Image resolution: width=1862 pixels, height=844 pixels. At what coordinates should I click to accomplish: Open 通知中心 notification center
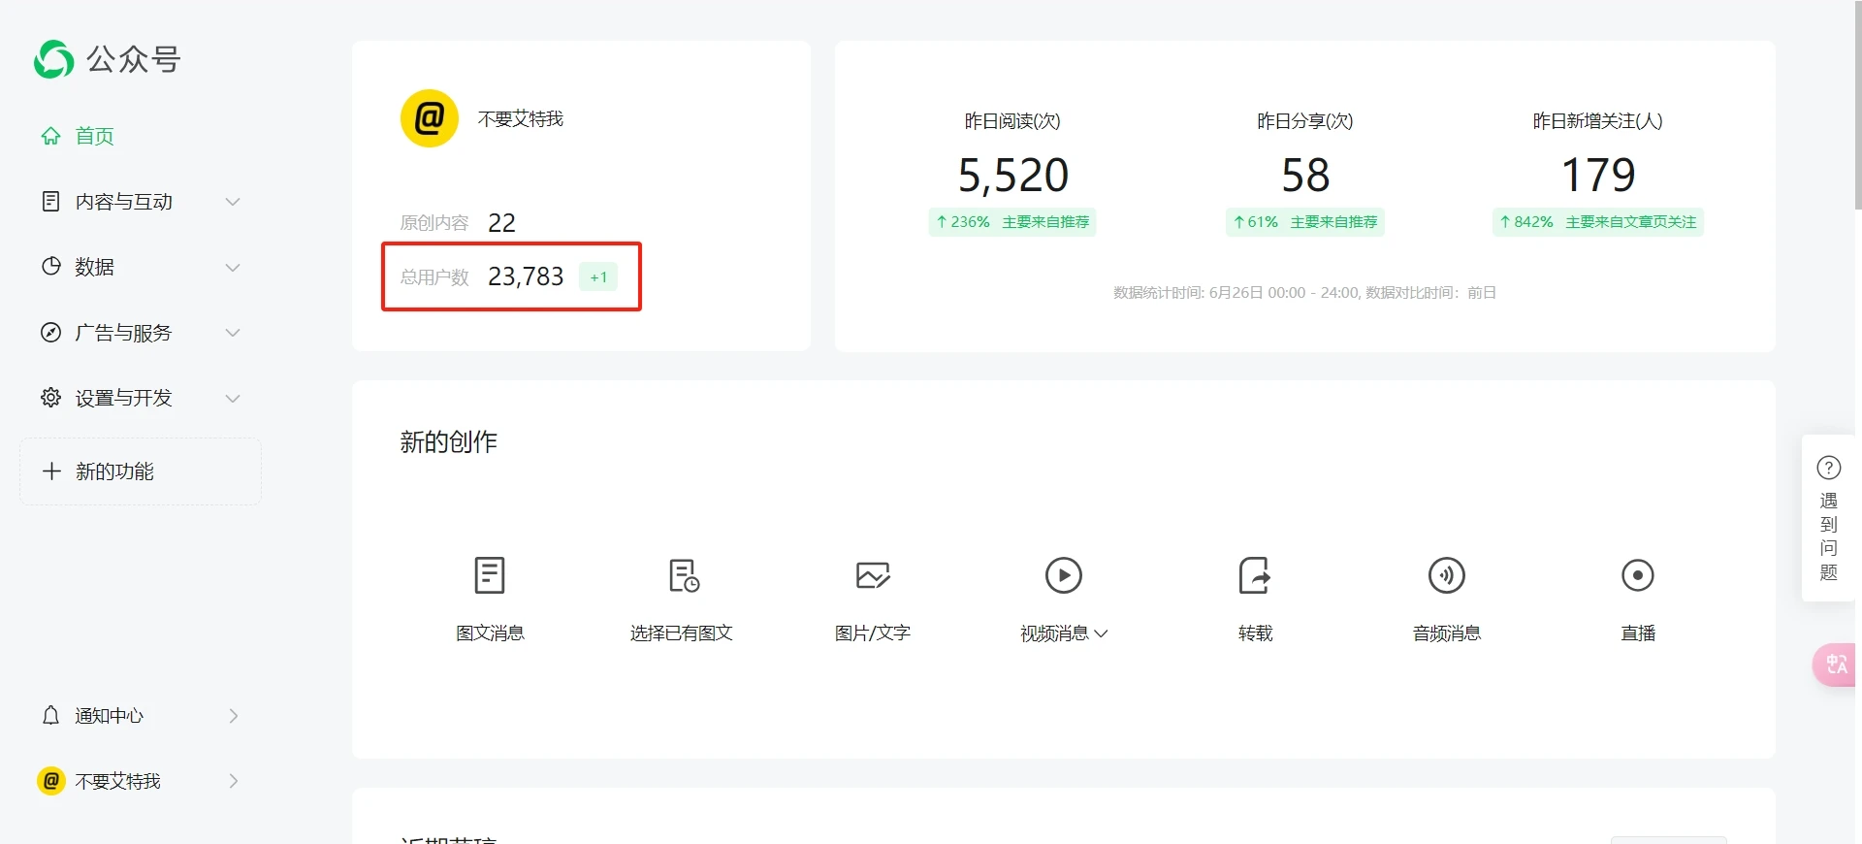141,716
